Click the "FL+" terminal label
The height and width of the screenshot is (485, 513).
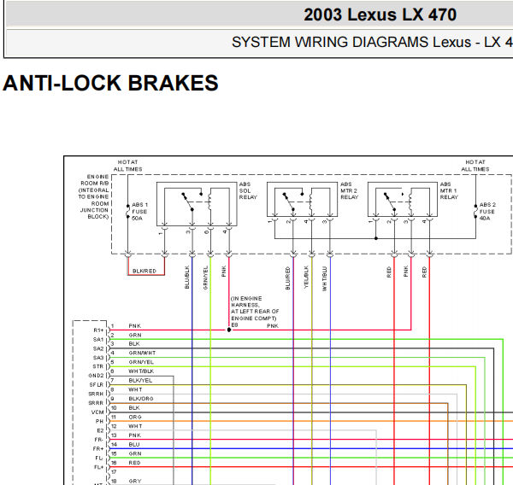pyautogui.click(x=99, y=467)
